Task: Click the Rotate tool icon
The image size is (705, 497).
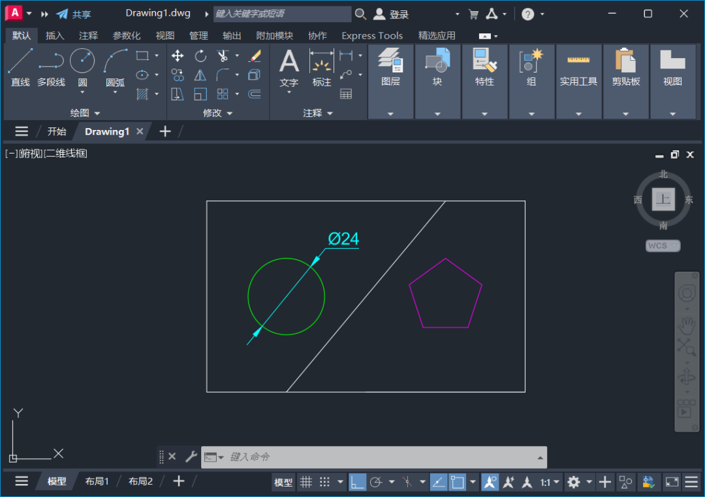Action: [x=200, y=56]
